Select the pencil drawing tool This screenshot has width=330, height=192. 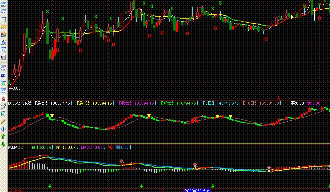point(3,121)
